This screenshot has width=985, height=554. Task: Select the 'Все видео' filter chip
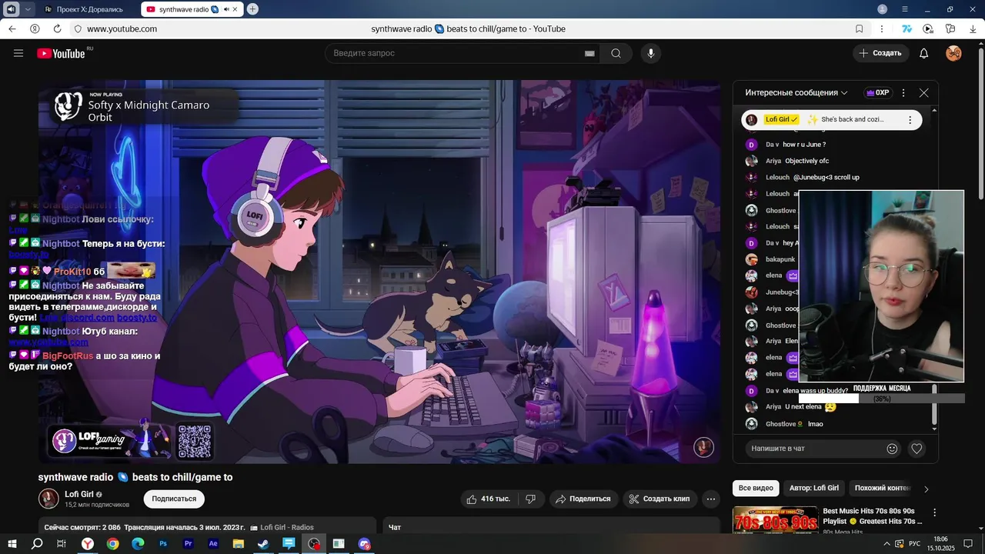coord(756,488)
